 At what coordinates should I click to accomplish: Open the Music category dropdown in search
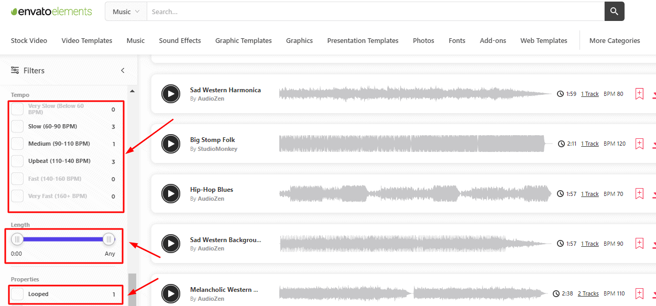(x=126, y=12)
